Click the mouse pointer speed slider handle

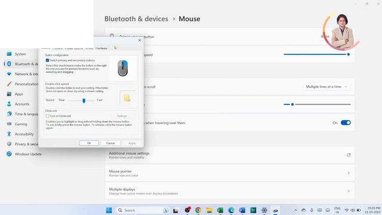tap(349, 54)
